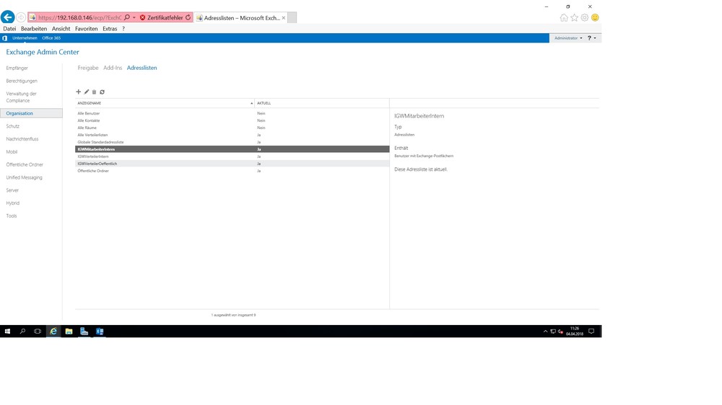
Task: Expand the help question mark menu
Action: tap(591, 38)
